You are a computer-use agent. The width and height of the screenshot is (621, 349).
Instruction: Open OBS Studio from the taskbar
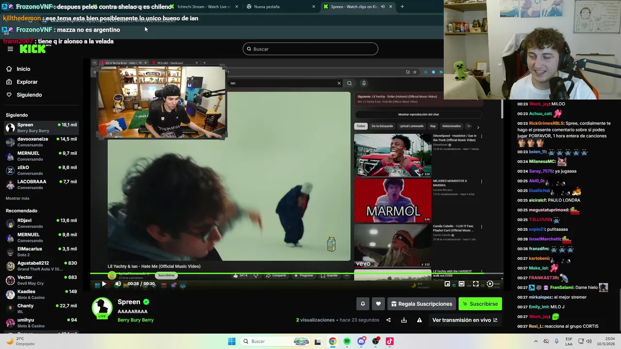click(x=376, y=341)
